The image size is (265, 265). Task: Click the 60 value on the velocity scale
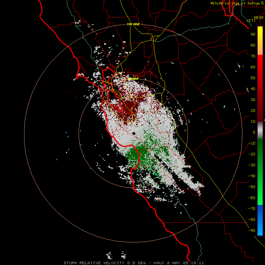(253, 67)
